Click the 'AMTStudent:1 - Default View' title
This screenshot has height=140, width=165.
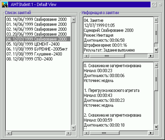pos(34,5)
